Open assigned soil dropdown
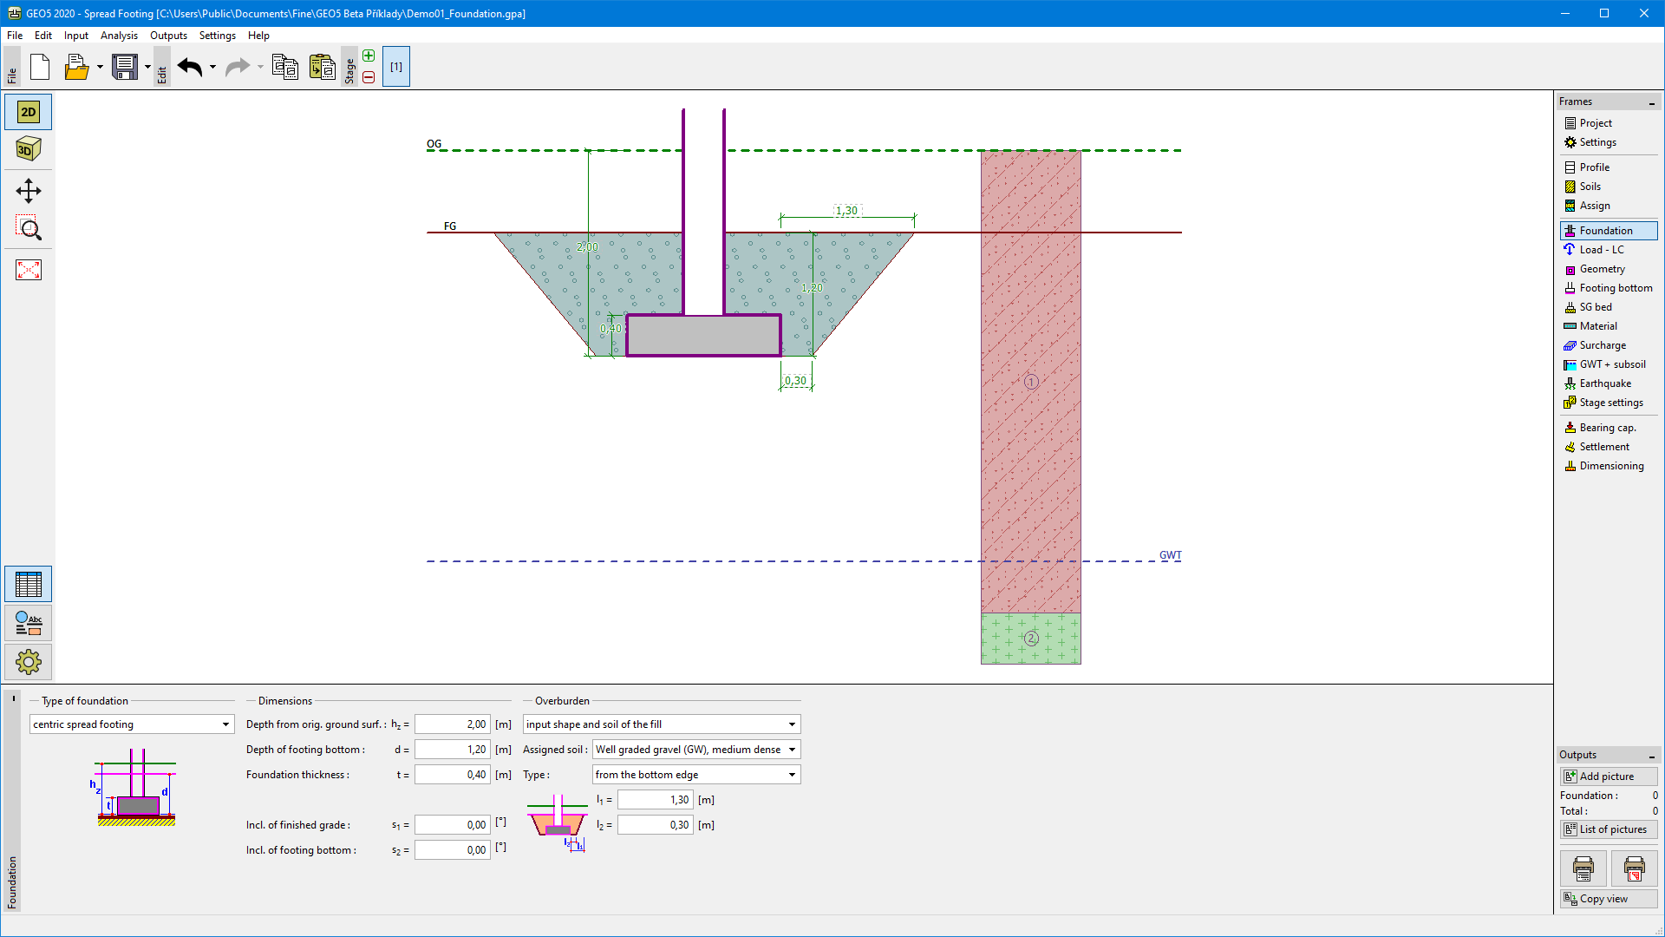1665x937 pixels. (x=696, y=750)
